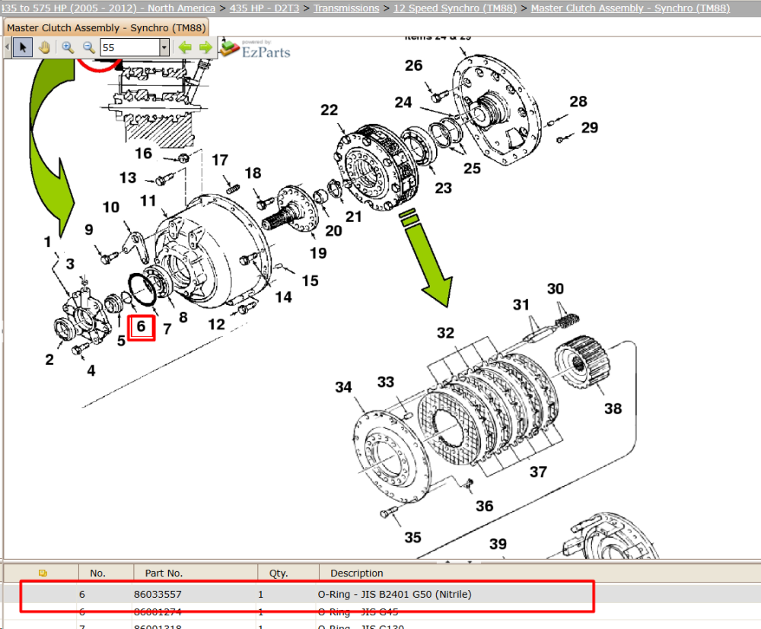
Task: Click callout number 34 in the diagram
Action: coord(344,387)
